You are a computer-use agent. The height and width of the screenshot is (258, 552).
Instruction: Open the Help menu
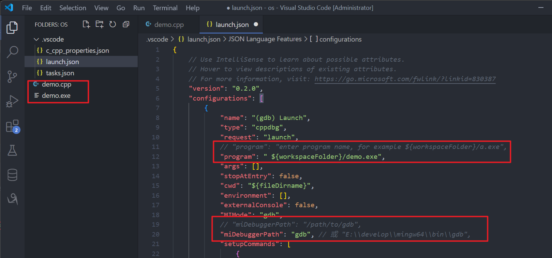[193, 8]
